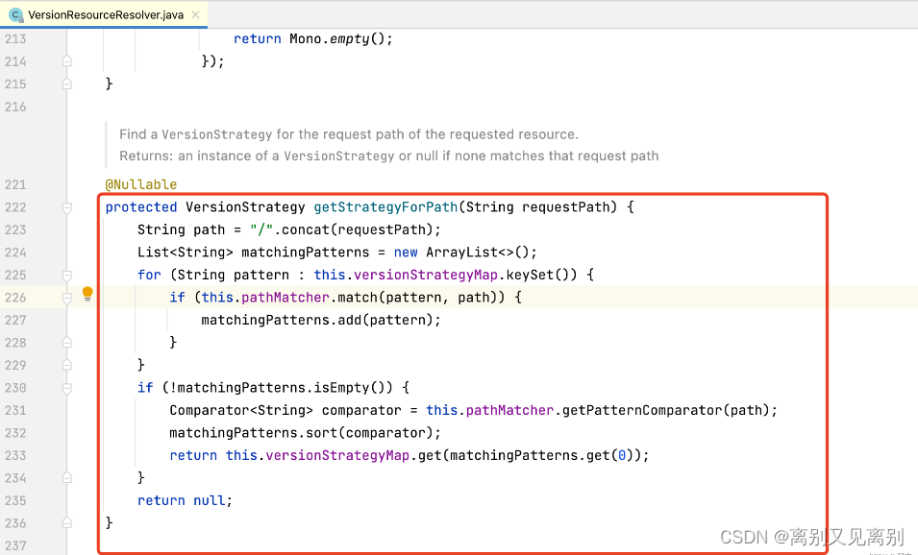Toggle fold end marker at line 229

tap(66, 365)
